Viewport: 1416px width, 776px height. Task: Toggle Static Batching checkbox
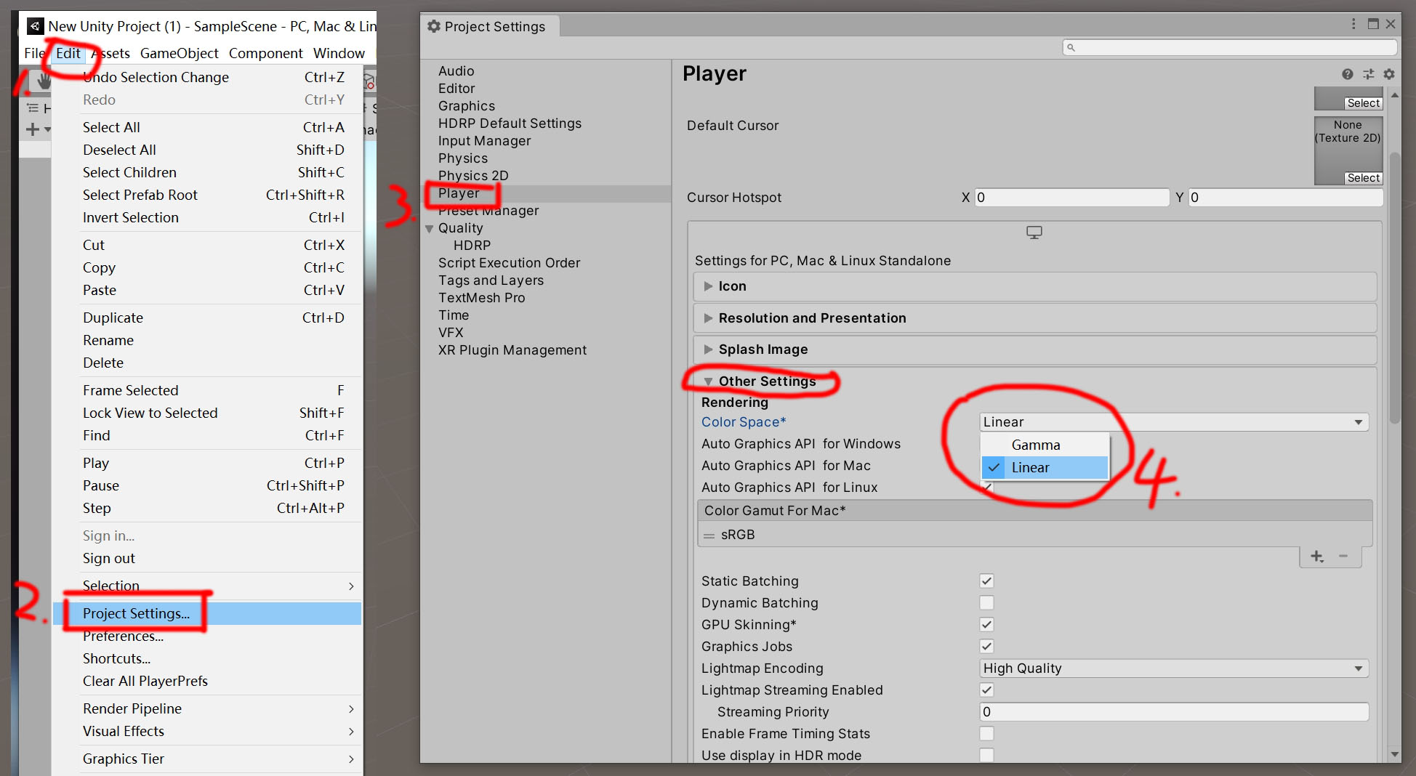click(986, 581)
